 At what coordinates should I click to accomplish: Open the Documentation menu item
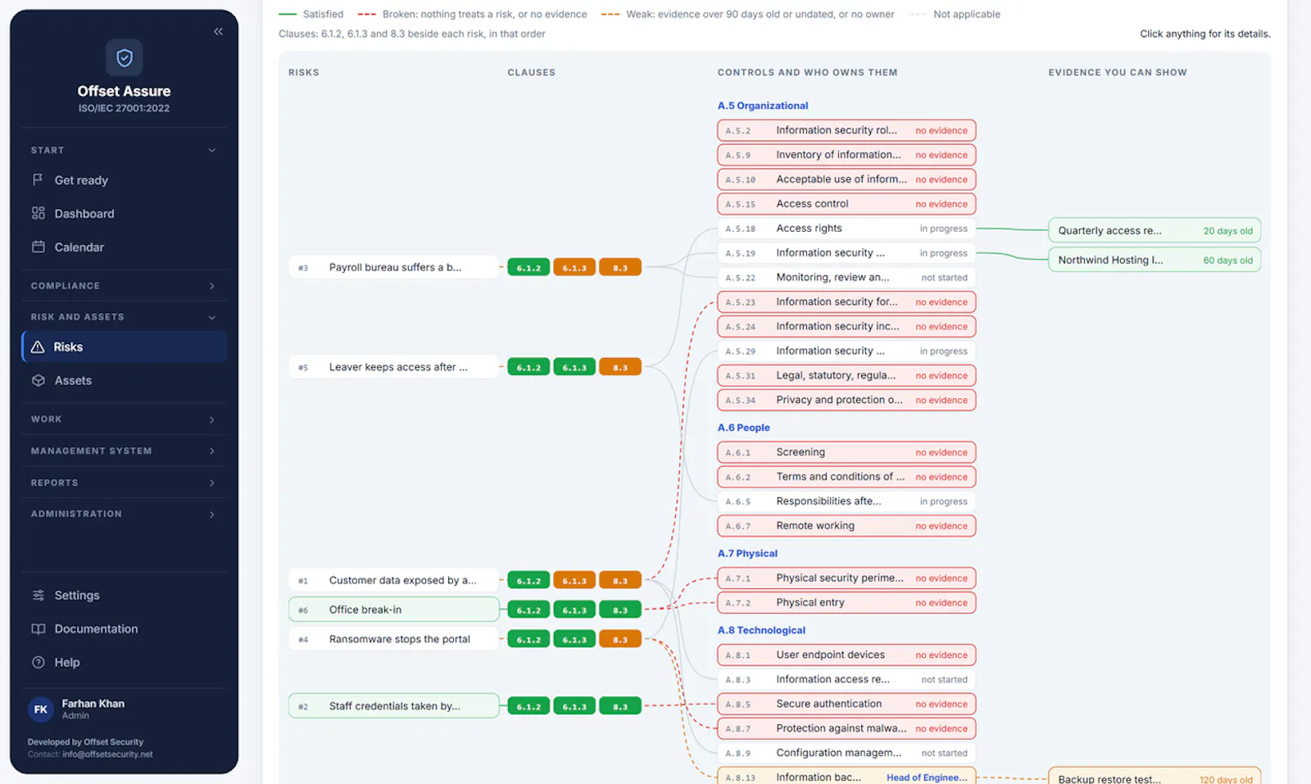click(124, 628)
